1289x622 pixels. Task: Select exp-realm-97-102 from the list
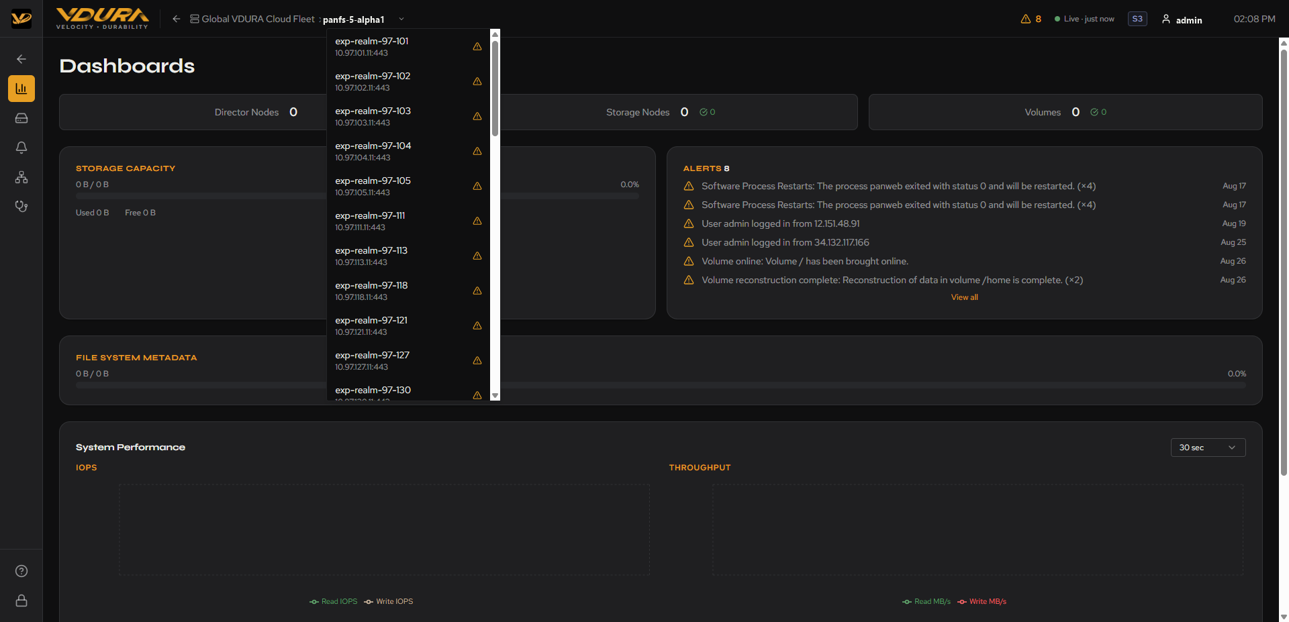[408, 81]
